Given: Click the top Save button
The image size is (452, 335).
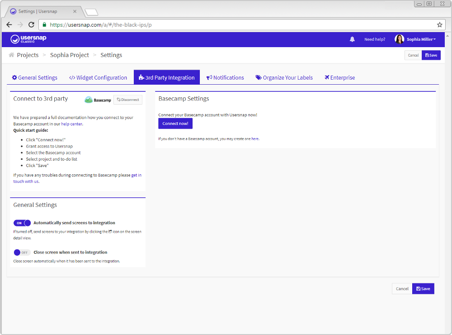Looking at the screenshot, I should tap(431, 55).
